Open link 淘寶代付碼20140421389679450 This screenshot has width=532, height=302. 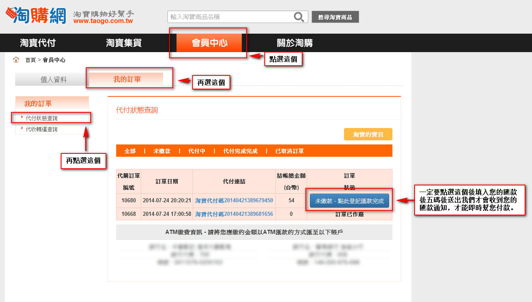point(234,201)
